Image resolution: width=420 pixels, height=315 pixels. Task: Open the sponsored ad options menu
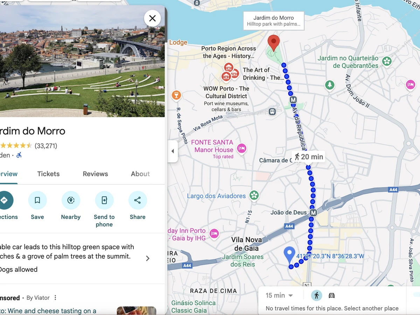55,298
